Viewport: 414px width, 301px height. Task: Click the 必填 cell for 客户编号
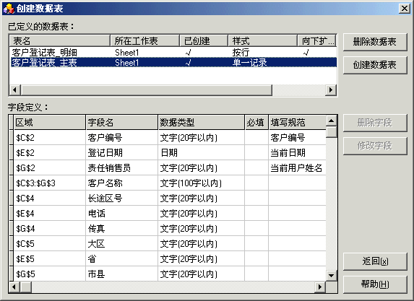pos(256,138)
